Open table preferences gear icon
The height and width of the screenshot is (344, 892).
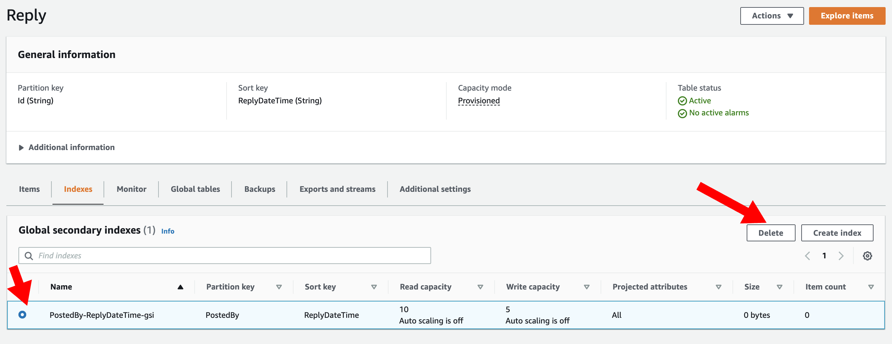[868, 256]
